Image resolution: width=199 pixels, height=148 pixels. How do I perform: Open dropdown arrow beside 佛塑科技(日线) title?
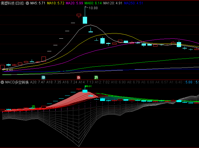pos(27,3)
